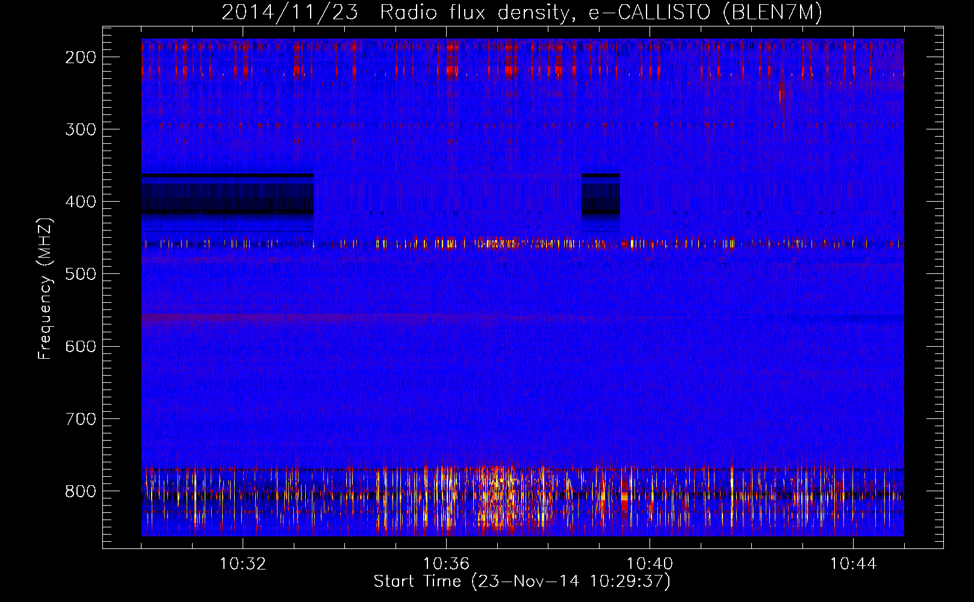Click the 10:32 time tick label
Screen dimensions: 974x602
(243, 564)
